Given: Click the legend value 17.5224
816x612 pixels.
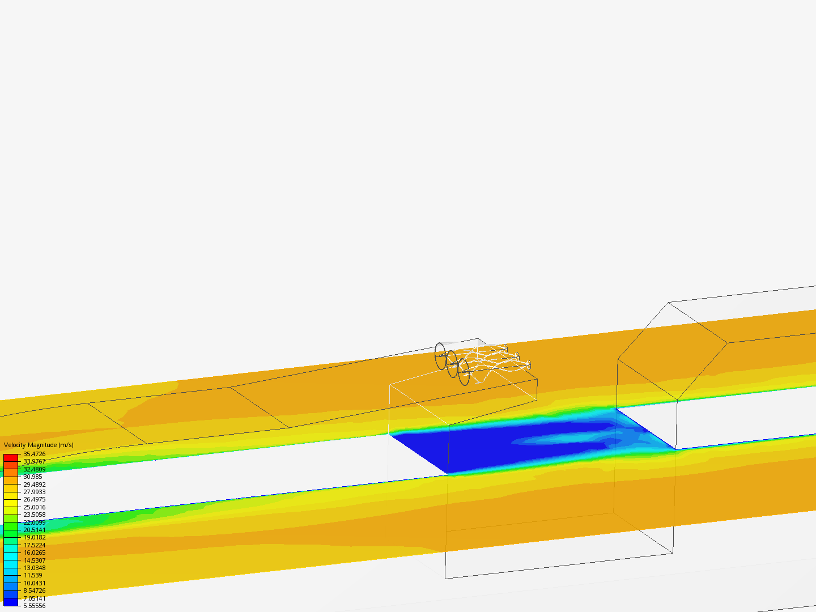Looking at the screenshot, I should (x=35, y=545).
